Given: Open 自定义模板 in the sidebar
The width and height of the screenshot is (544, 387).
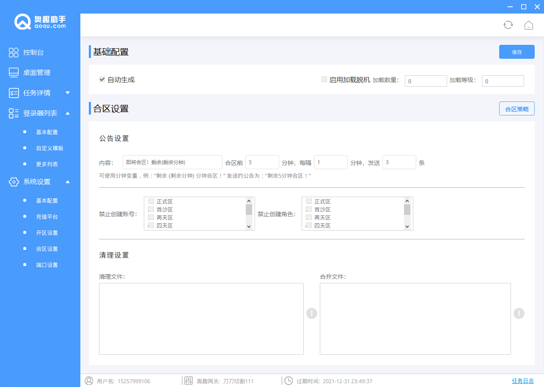Looking at the screenshot, I should click(49, 148).
